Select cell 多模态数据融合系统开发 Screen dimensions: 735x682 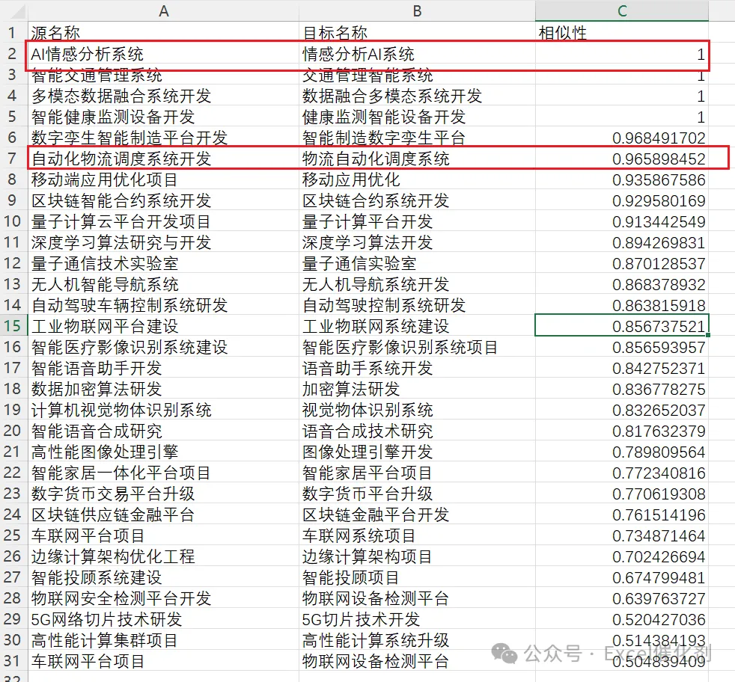(164, 96)
